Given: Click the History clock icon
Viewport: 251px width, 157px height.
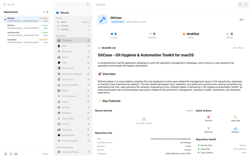Looking at the screenshot, I should pos(59,124).
